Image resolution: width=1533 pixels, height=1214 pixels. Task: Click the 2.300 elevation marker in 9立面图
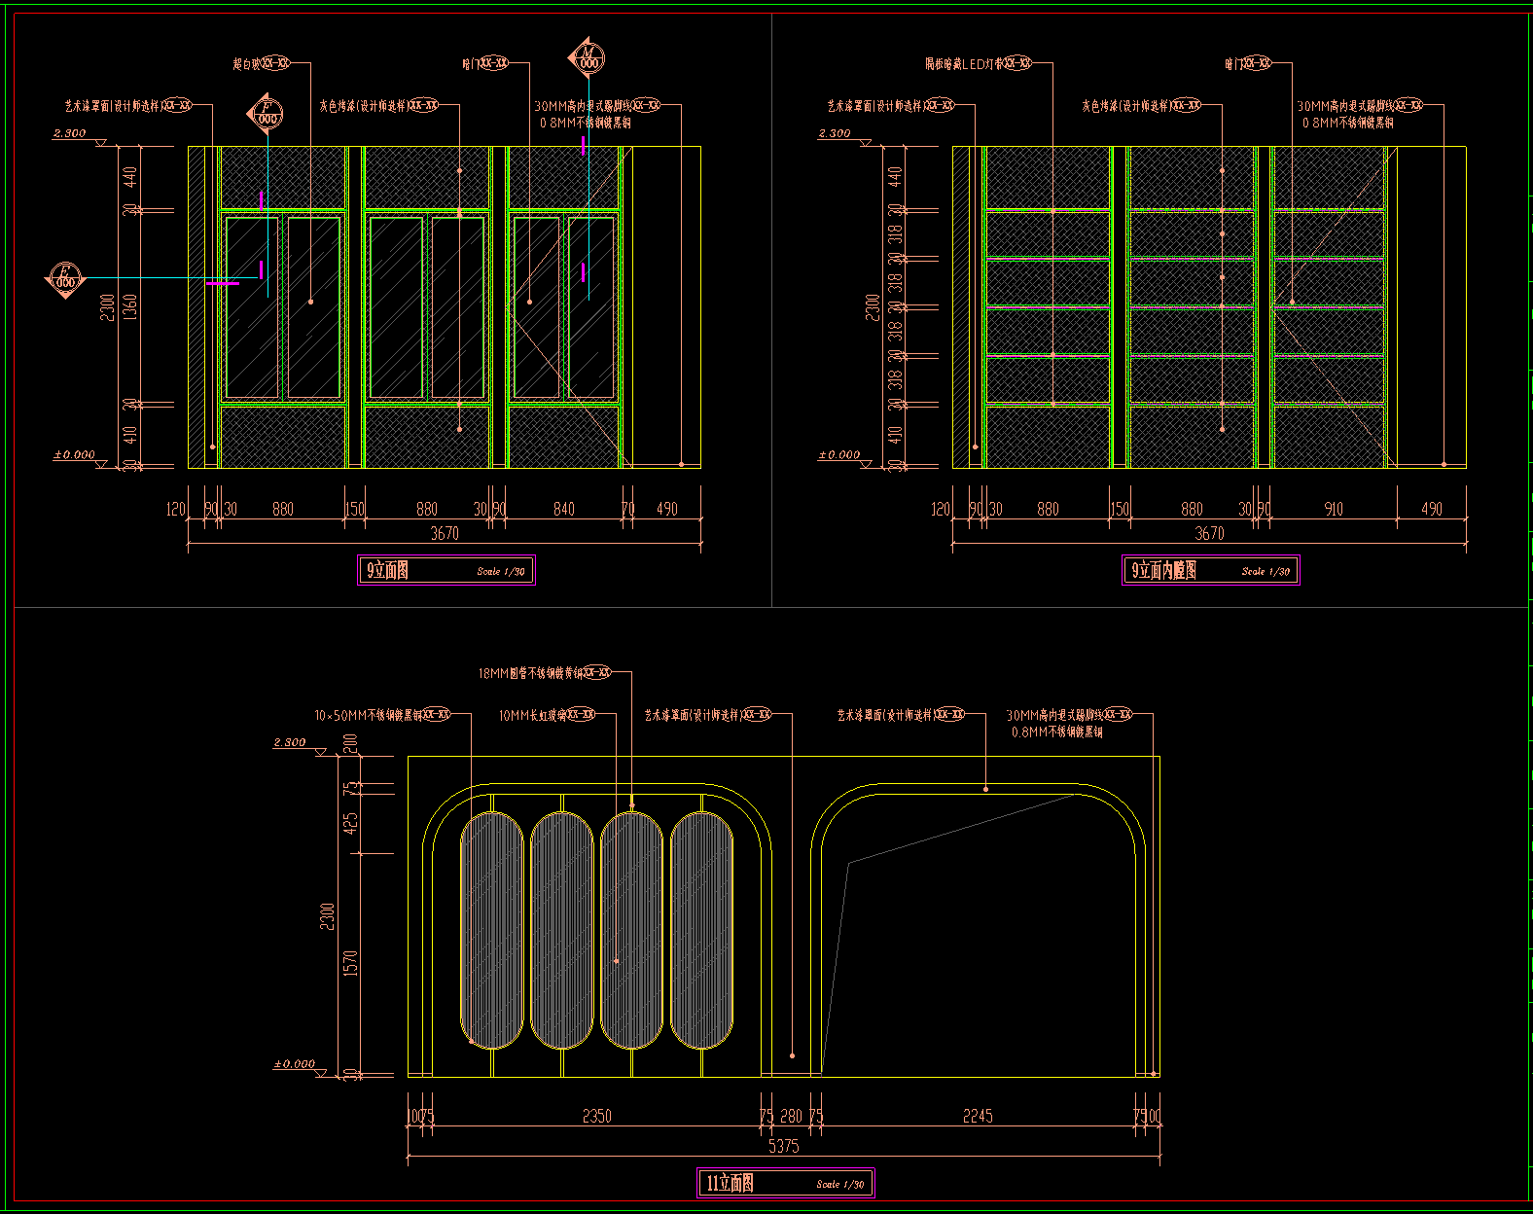(x=70, y=134)
